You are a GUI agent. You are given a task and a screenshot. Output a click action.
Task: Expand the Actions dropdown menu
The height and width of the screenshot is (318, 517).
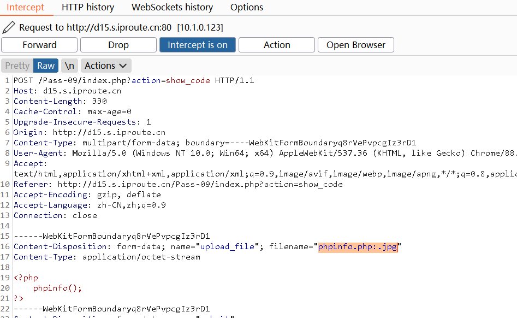tap(106, 66)
